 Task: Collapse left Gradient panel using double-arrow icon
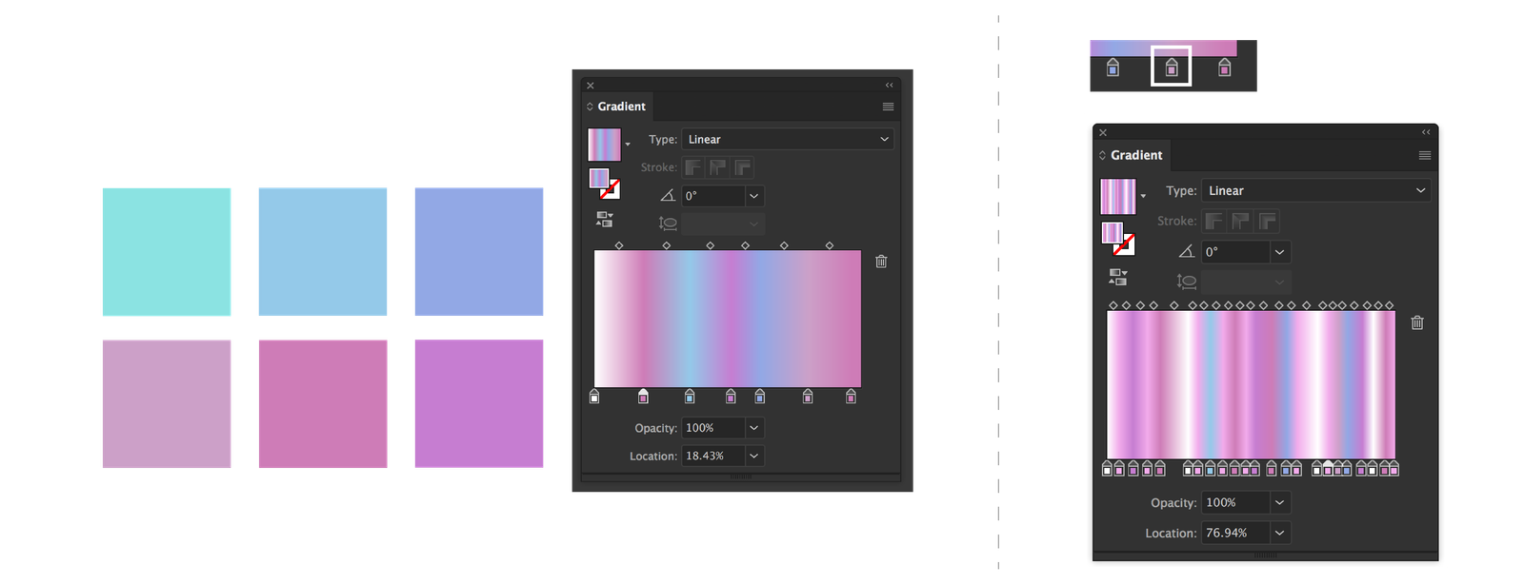pyautogui.click(x=890, y=86)
